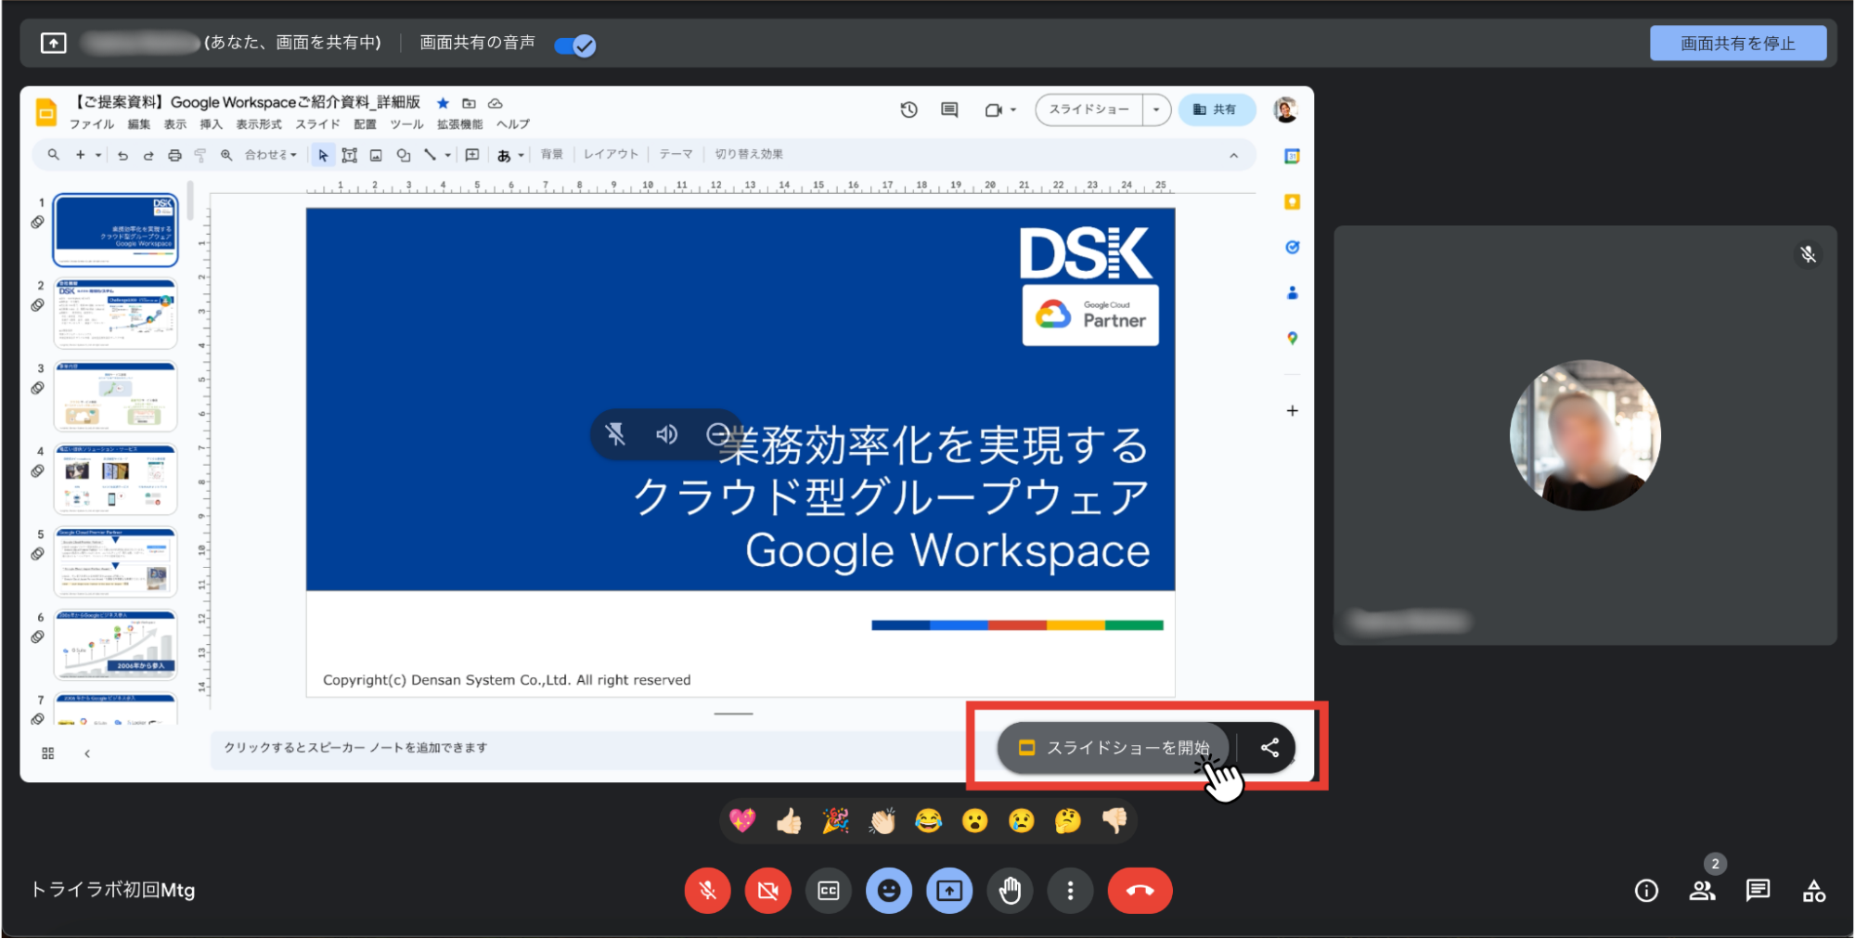This screenshot has height=939, width=1855.
Task: Click スライドショーを開始 button
Action: pyautogui.click(x=1114, y=748)
